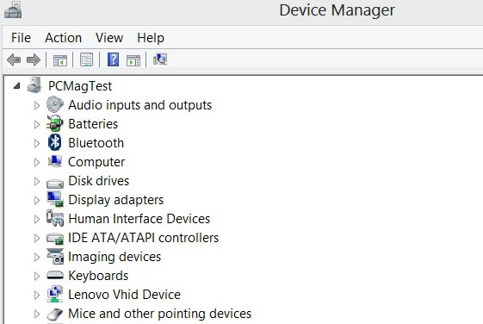Expand Audio inputs and outputs node
Image resolution: width=483 pixels, height=324 pixels.
tap(37, 105)
